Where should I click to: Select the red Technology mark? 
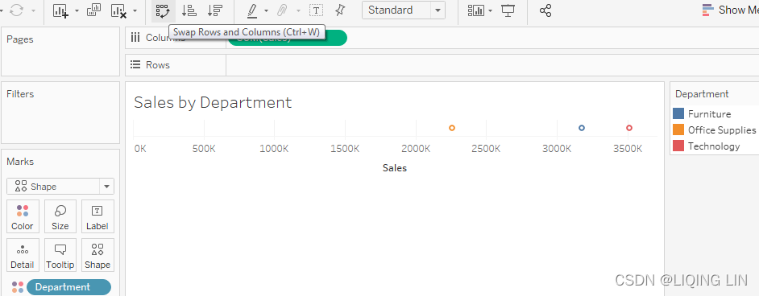[629, 128]
